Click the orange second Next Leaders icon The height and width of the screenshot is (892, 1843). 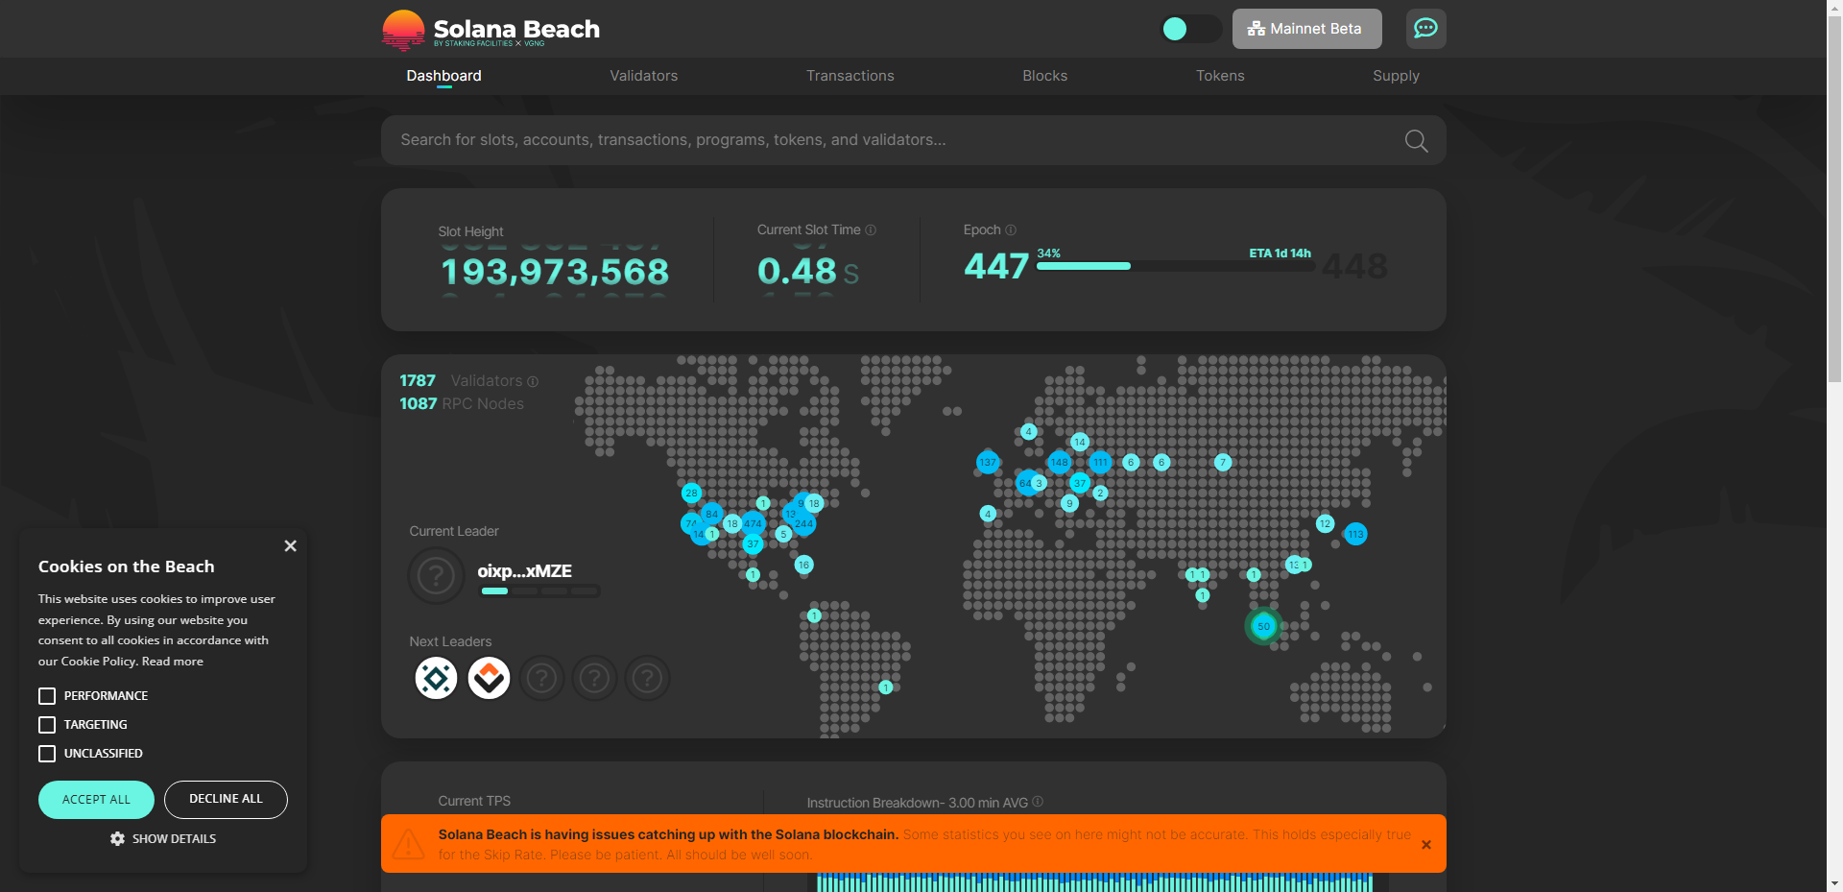click(x=489, y=679)
